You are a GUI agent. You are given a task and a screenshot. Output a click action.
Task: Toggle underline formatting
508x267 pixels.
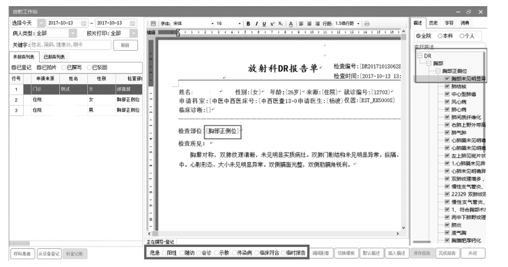pos(264,24)
